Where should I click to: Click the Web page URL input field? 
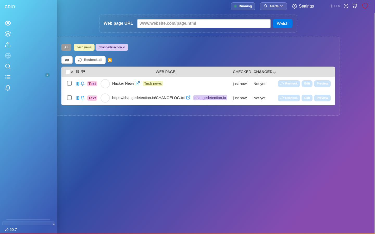204,23
